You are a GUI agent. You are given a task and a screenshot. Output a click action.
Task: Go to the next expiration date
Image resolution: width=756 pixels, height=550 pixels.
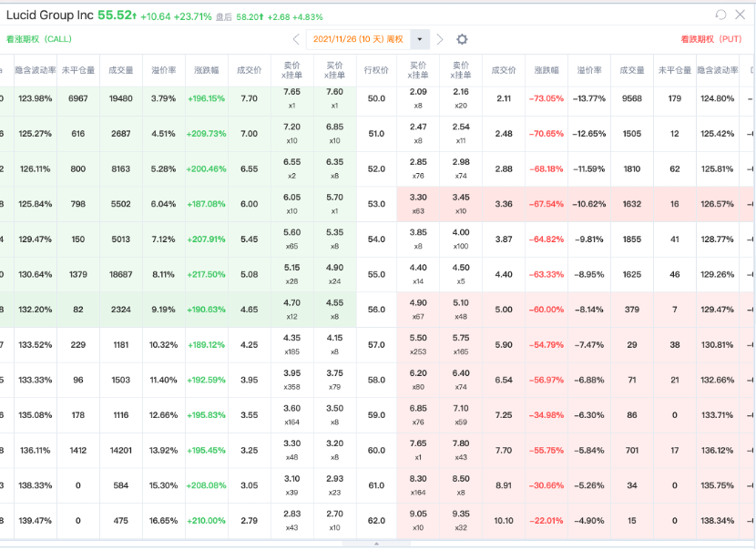[439, 39]
